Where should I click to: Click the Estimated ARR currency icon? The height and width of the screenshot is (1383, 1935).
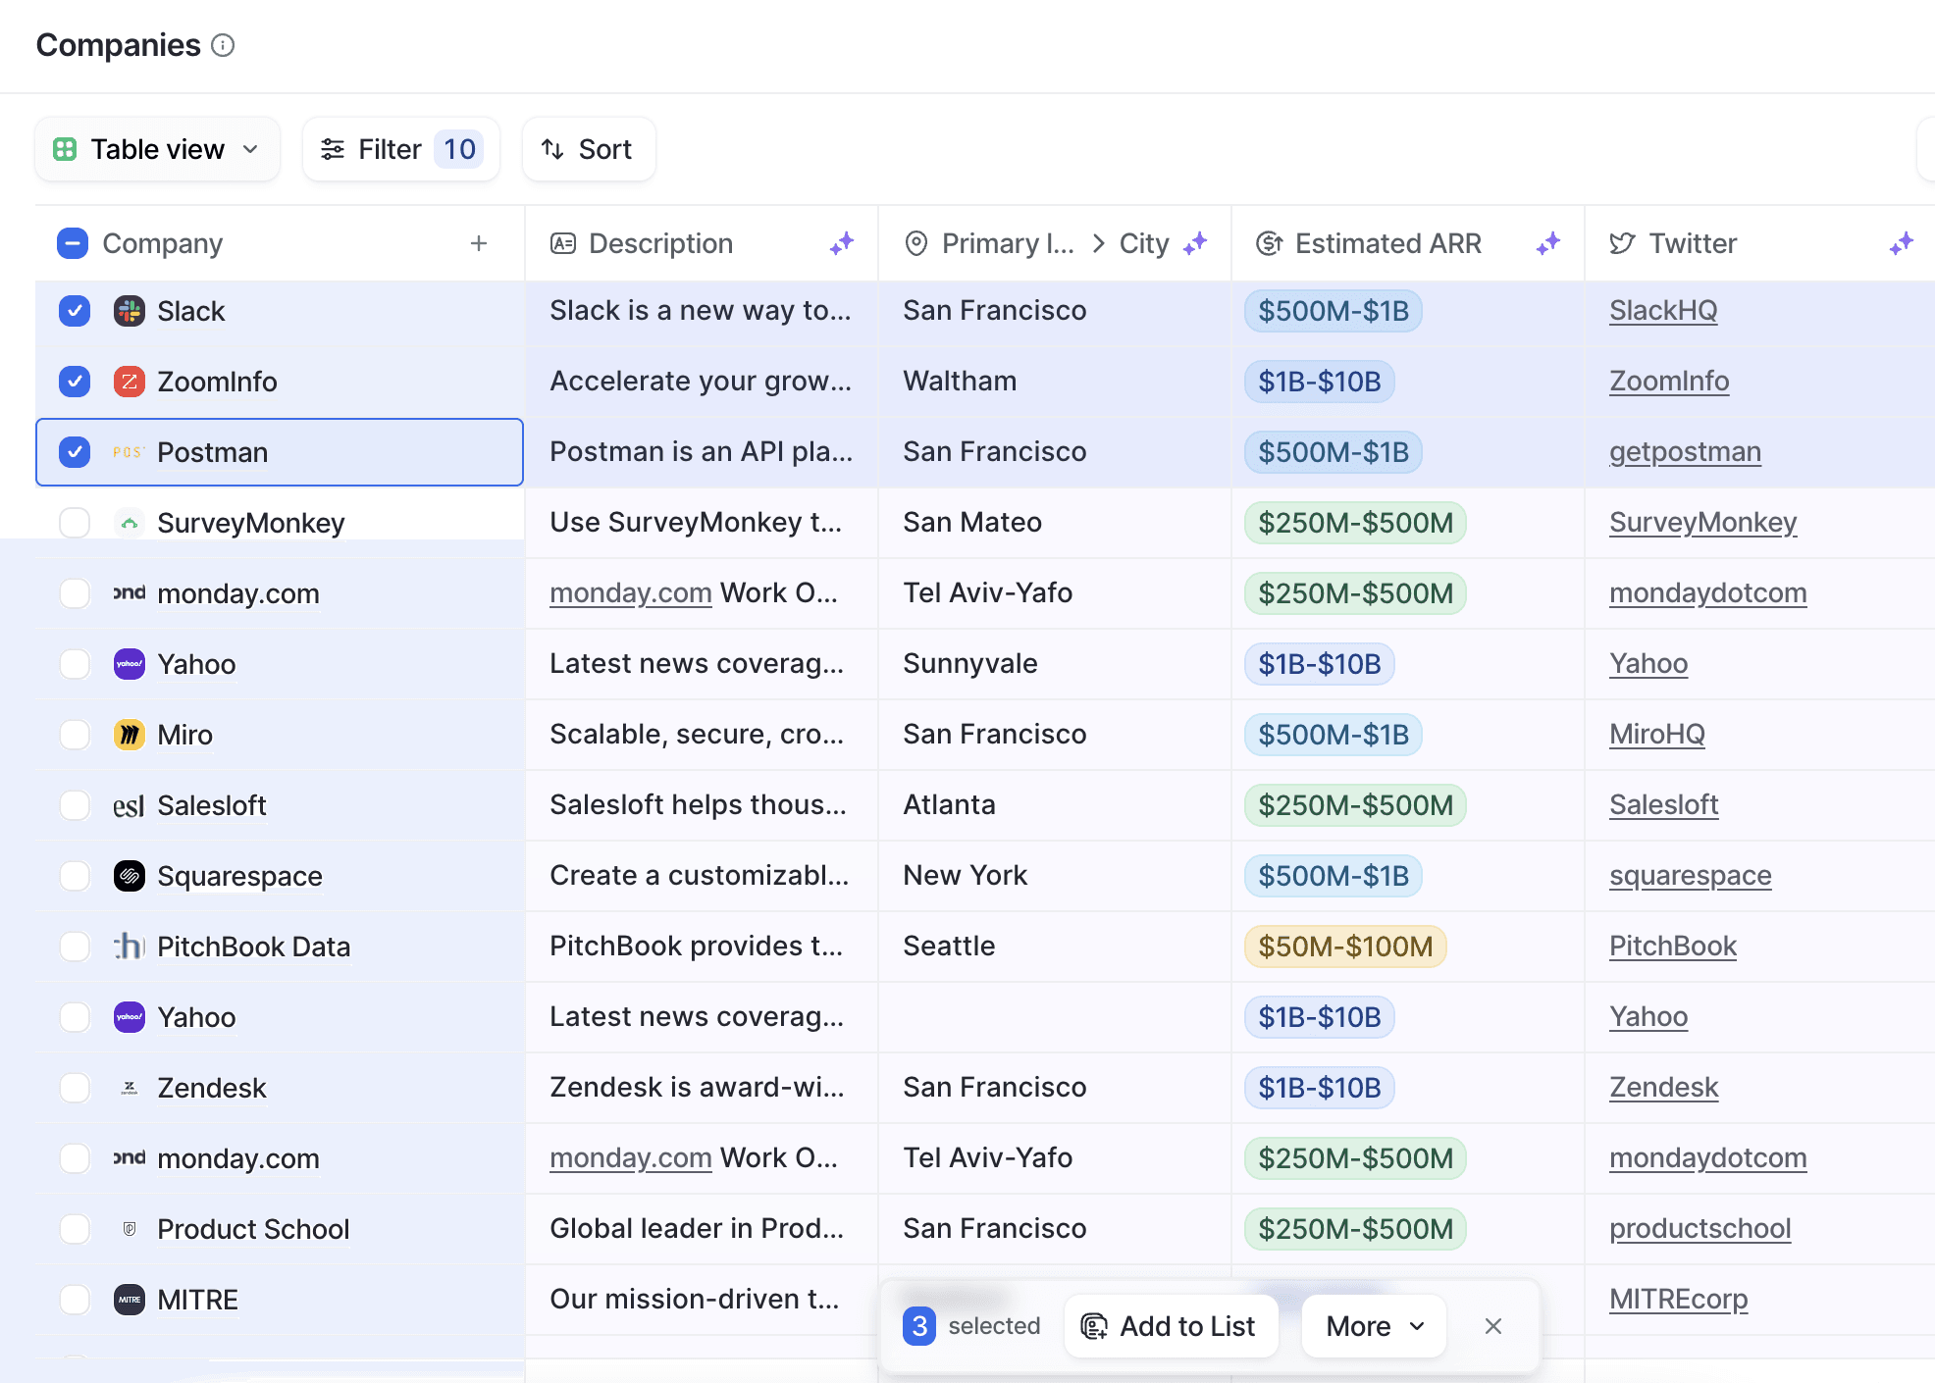pos(1269,243)
